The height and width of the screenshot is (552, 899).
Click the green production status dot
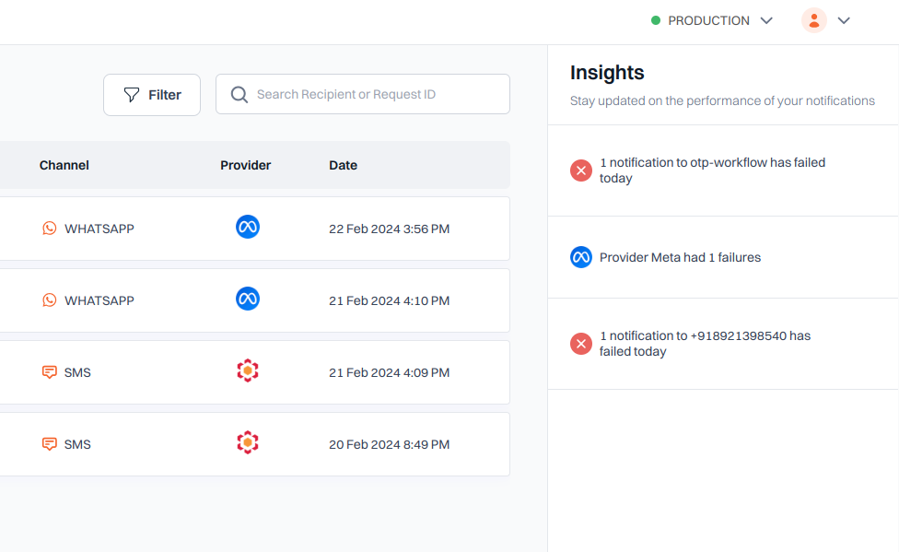pos(656,20)
